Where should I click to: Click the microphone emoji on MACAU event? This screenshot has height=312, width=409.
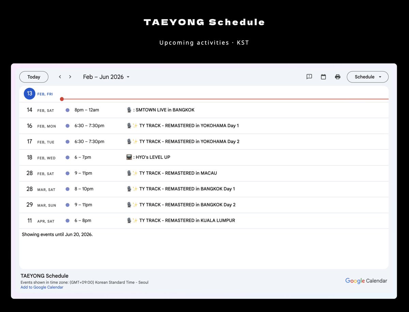pos(129,173)
